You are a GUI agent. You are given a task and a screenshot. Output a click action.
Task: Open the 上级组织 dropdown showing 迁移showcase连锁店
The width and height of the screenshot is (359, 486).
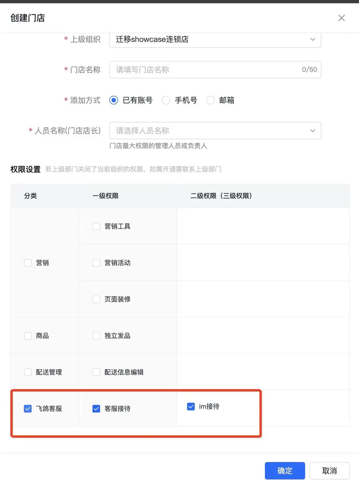coord(215,39)
